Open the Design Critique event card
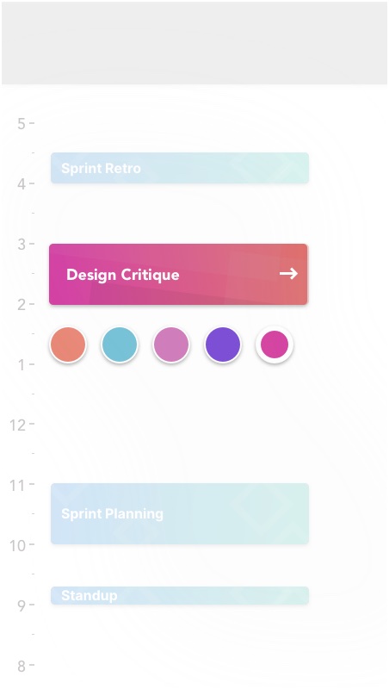Screen dimensions: 389x689 point(178,274)
